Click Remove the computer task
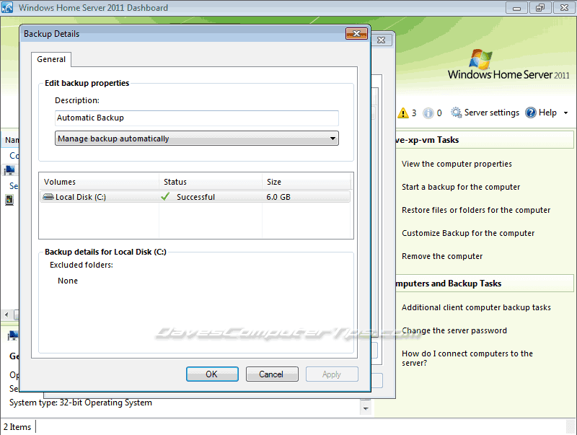This screenshot has width=577, height=435. tap(442, 256)
